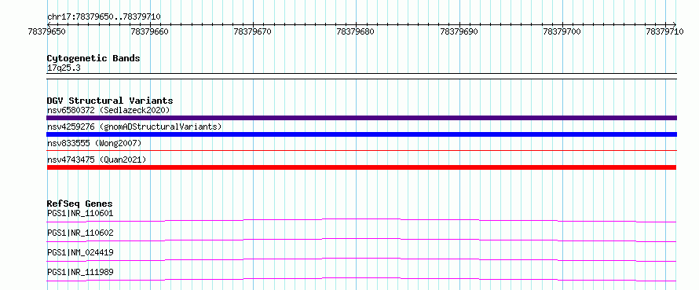Click the dark purple nsv6580372 variant bar
699x290 pixels.
(361, 118)
